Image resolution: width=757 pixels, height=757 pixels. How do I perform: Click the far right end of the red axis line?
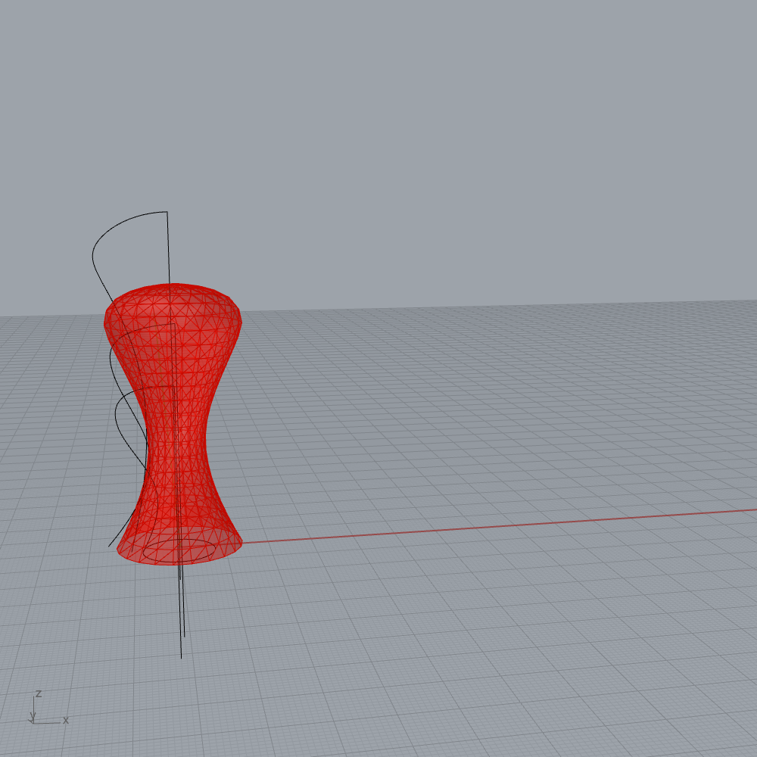754,509
